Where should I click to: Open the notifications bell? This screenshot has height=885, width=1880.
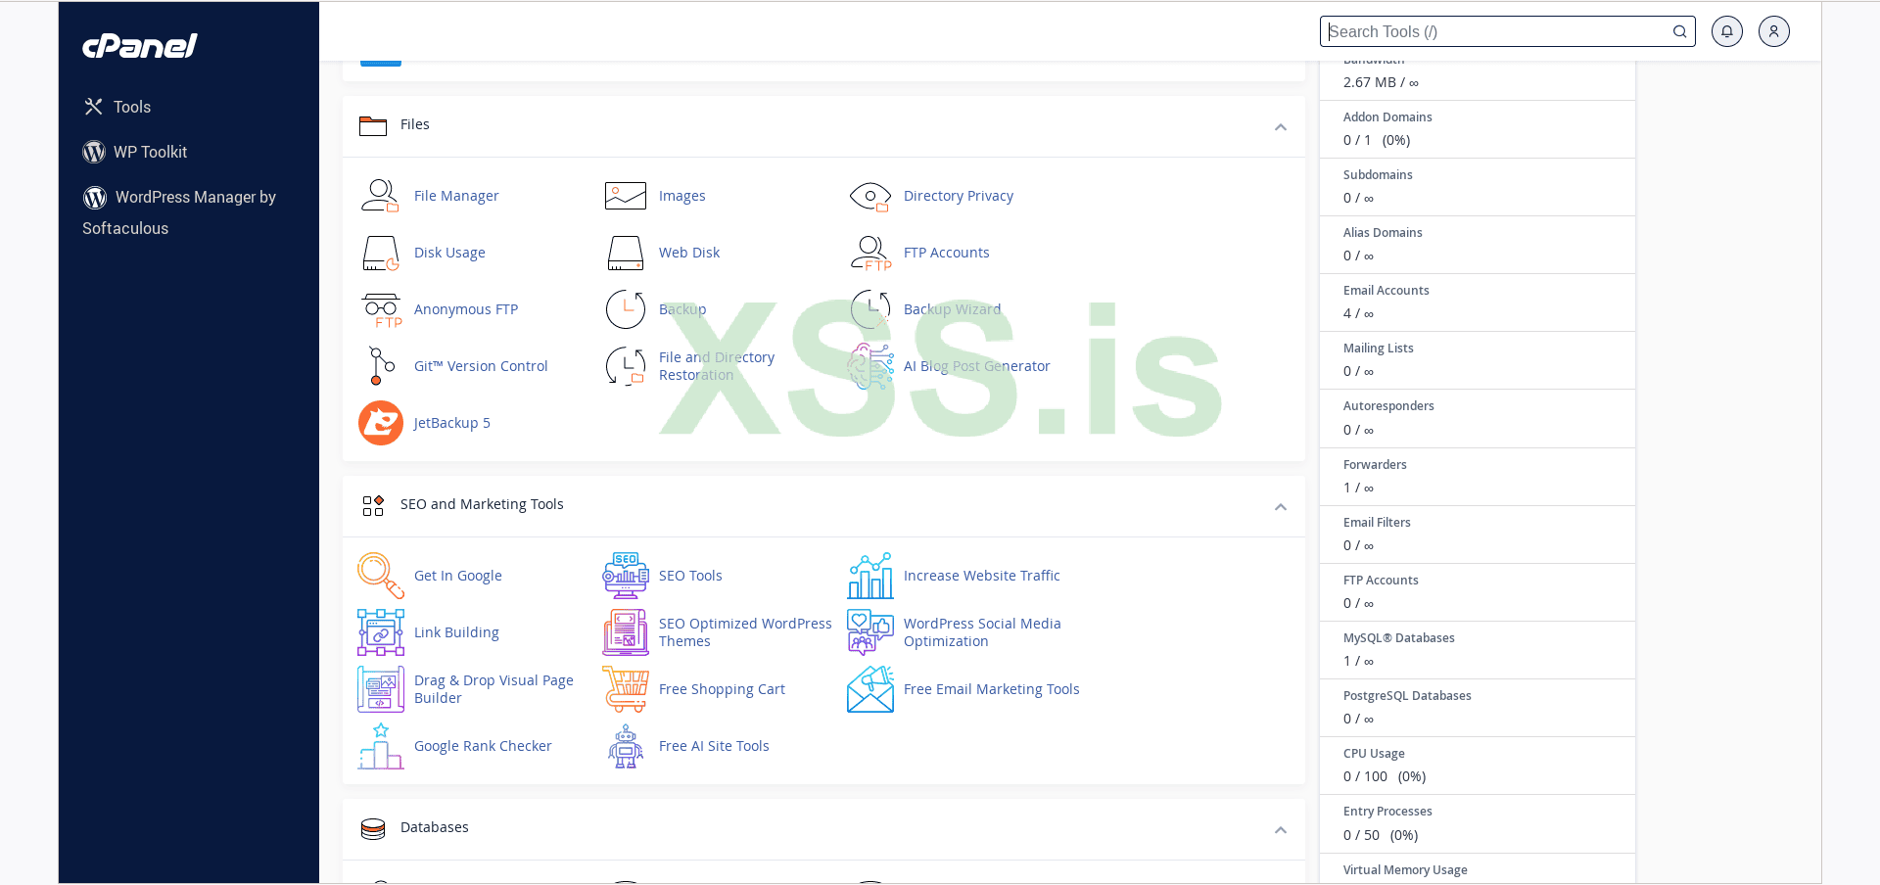1727,31
